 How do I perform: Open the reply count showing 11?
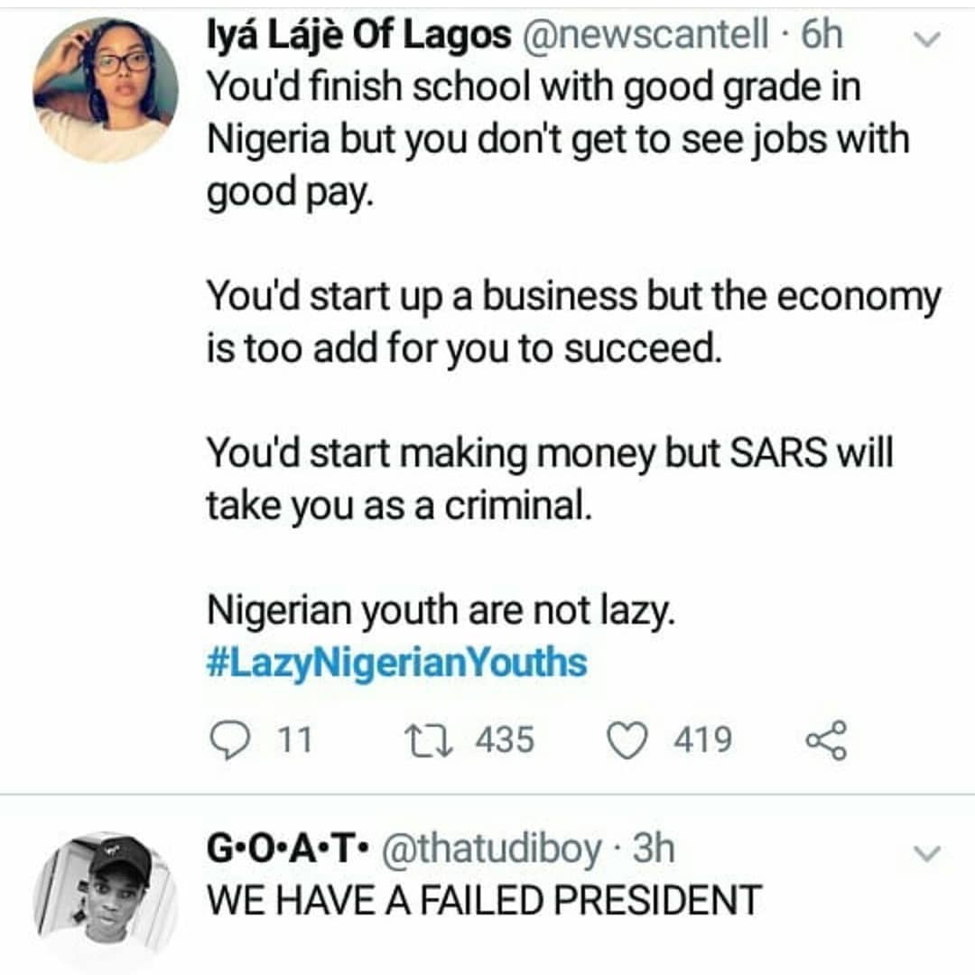(x=293, y=741)
